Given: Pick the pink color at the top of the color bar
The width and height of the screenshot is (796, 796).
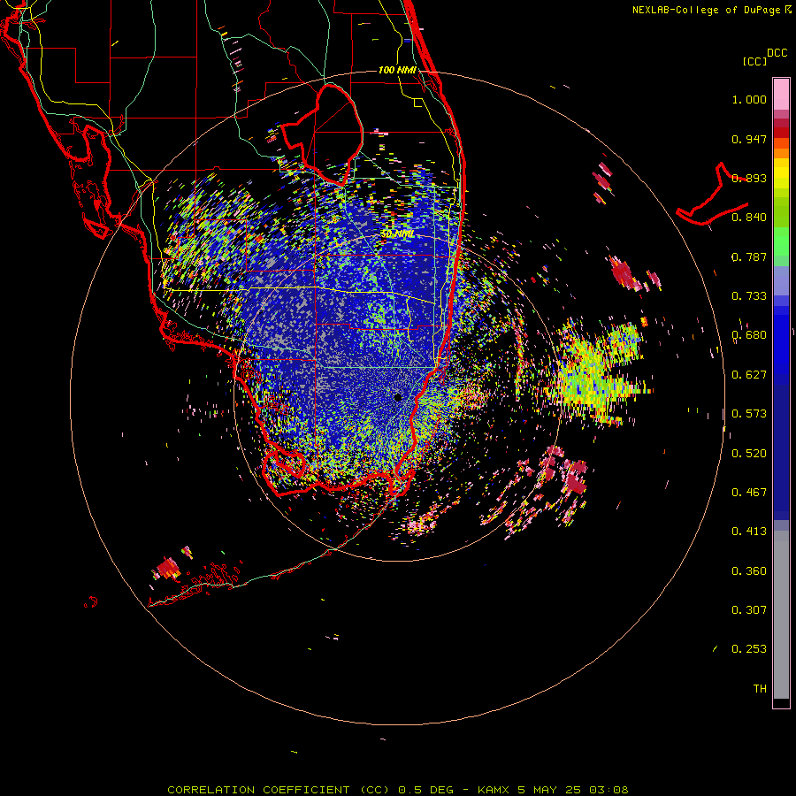Looking at the screenshot, I should coord(781,94).
